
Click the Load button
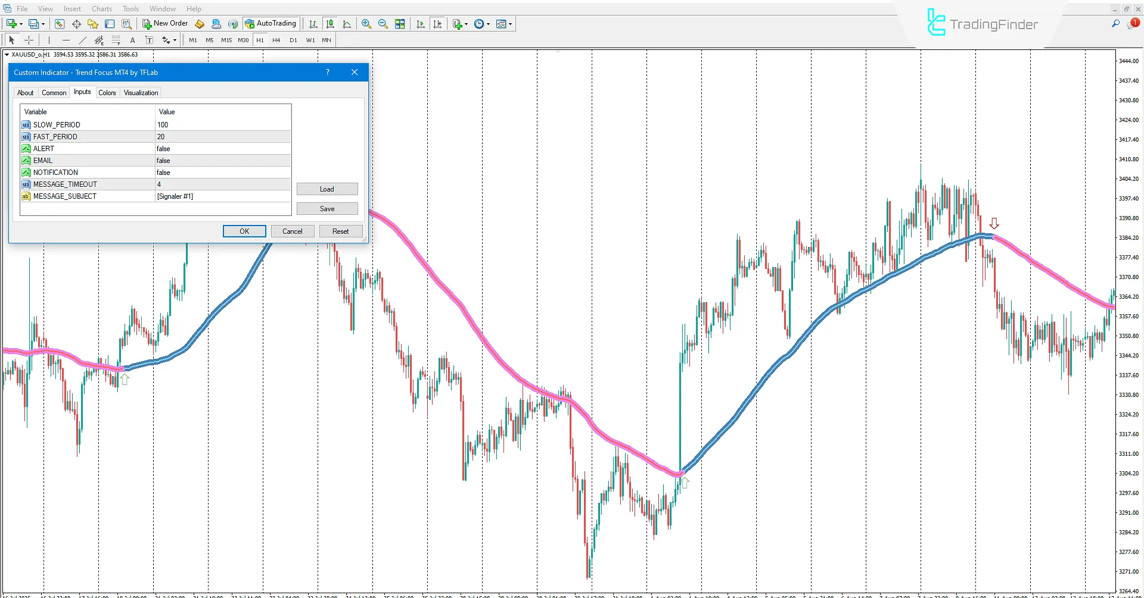click(327, 189)
